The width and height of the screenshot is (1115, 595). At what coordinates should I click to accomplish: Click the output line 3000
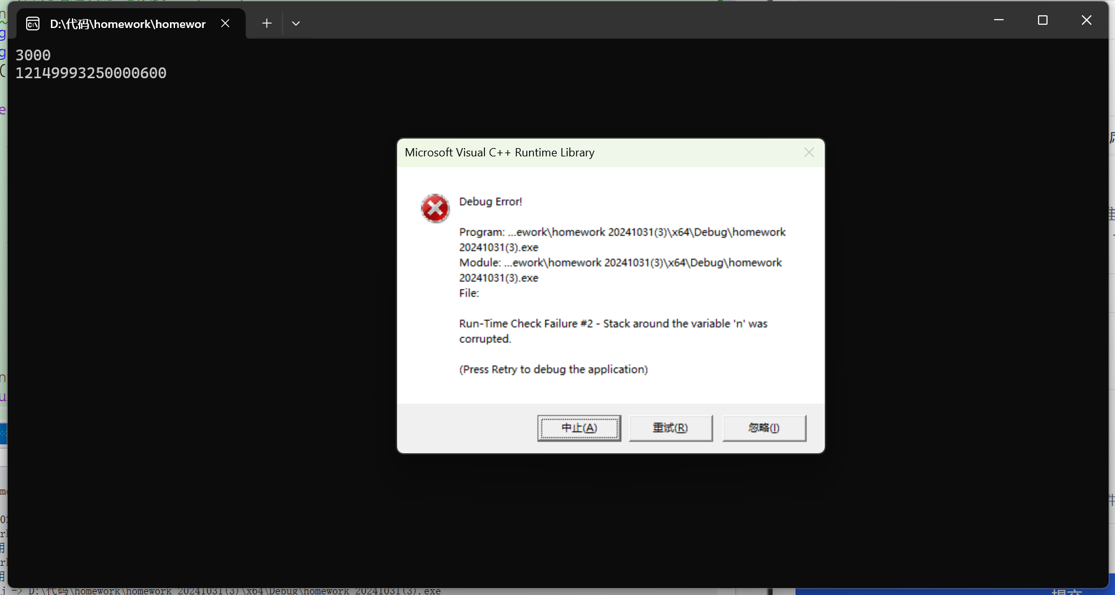[x=33, y=55]
